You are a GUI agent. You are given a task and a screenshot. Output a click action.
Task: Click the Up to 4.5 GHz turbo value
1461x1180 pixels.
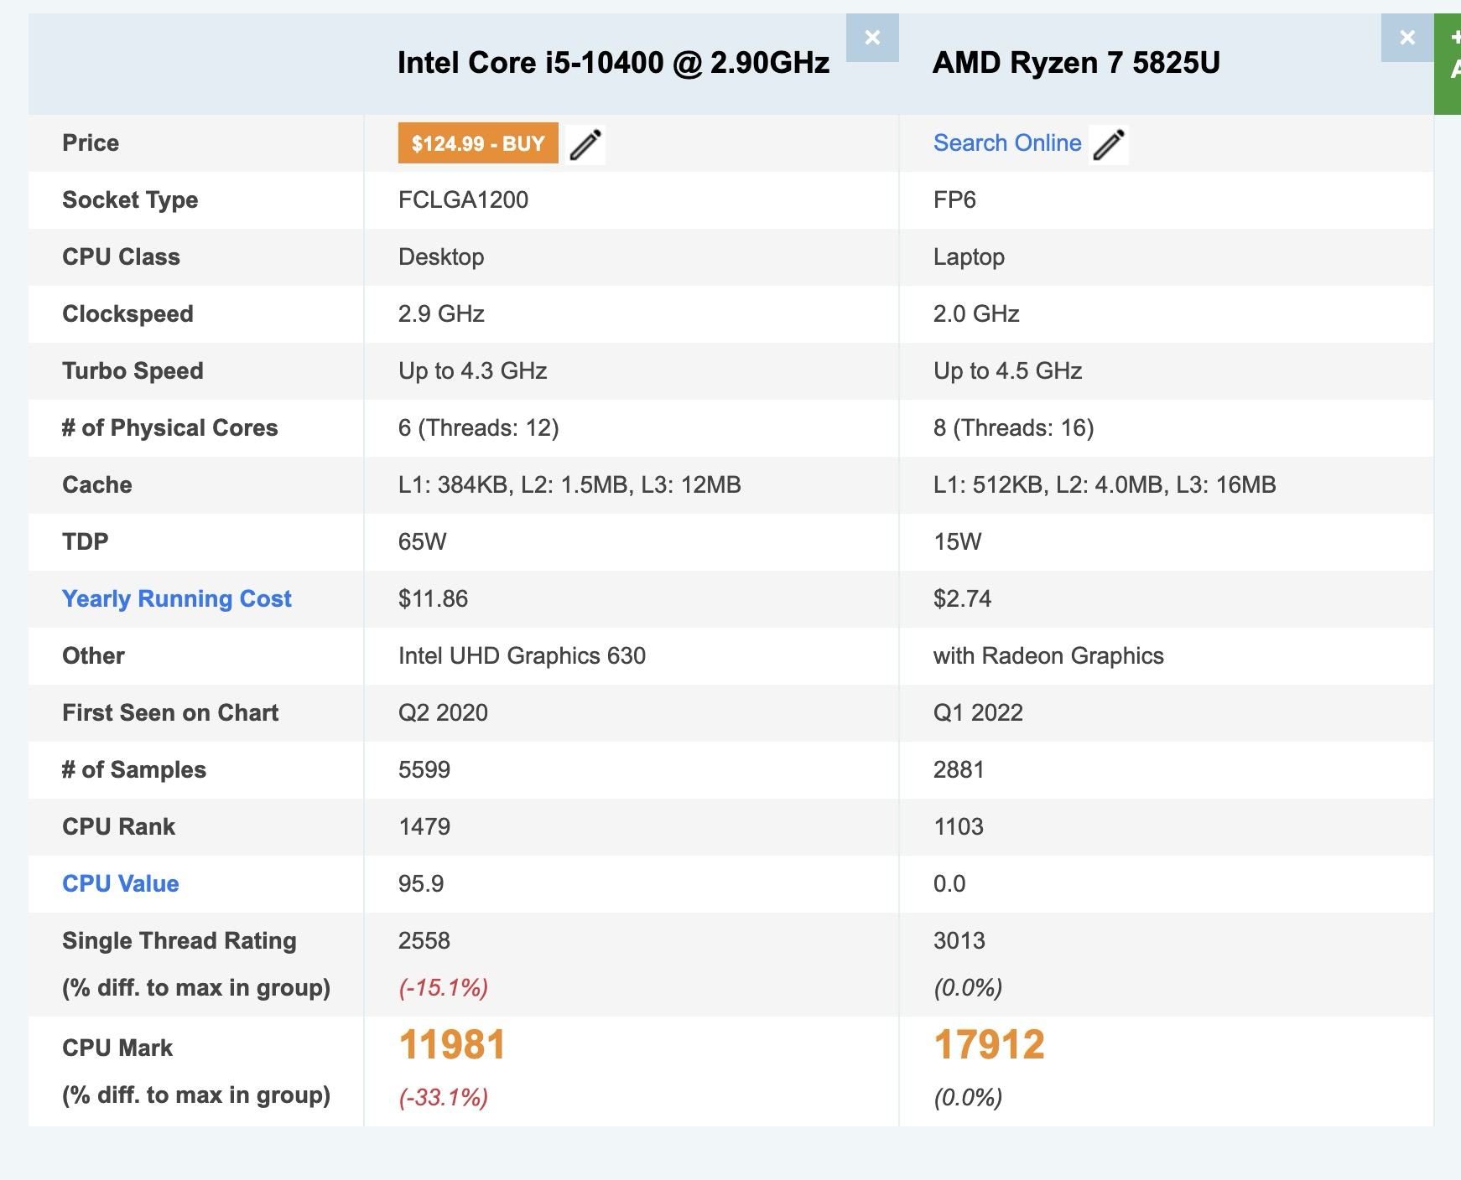pos(1008,370)
